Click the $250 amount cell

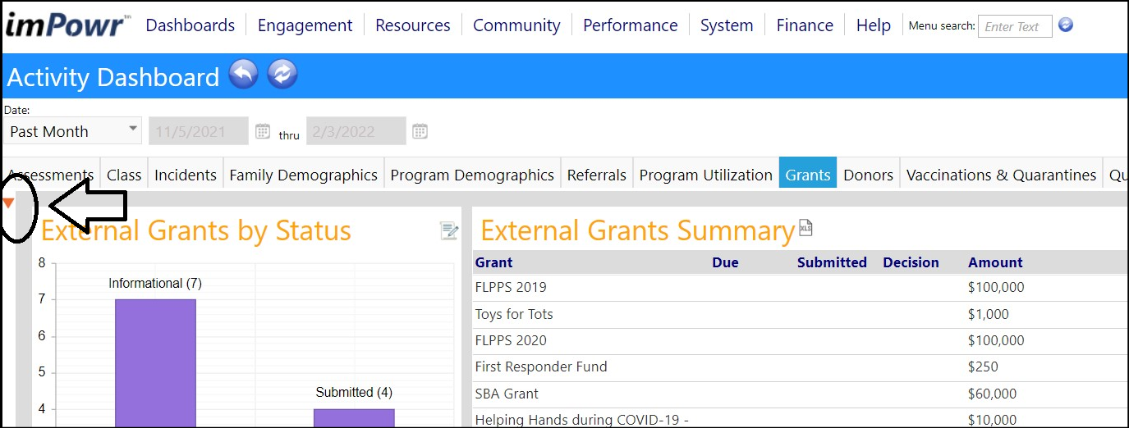point(984,367)
